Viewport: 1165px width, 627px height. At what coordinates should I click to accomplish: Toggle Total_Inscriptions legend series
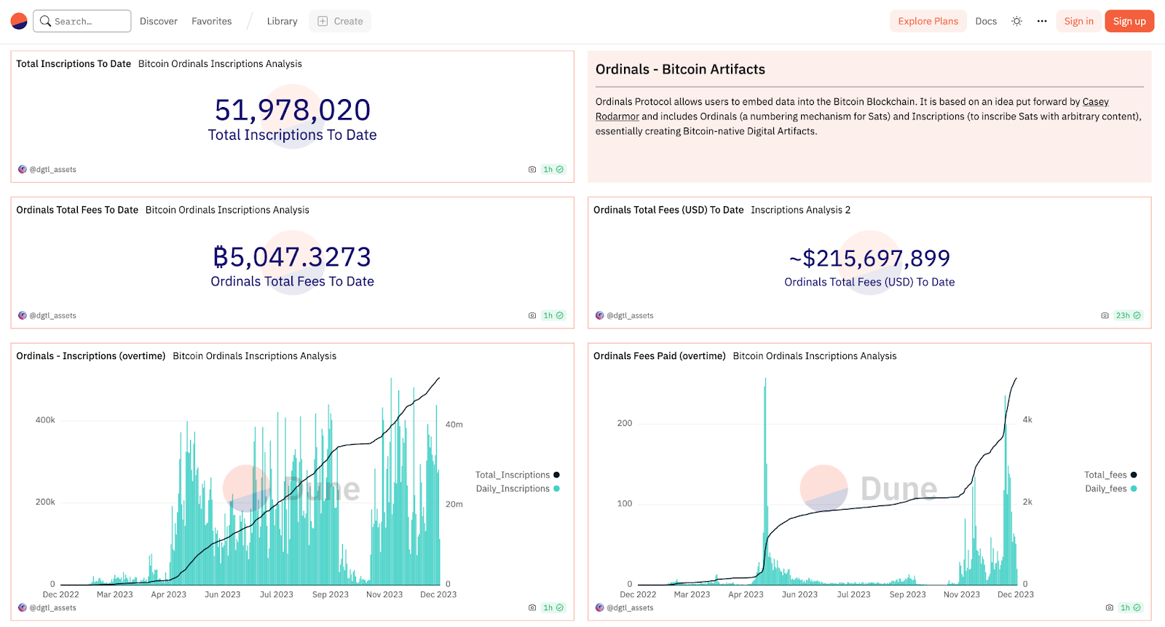(x=518, y=475)
